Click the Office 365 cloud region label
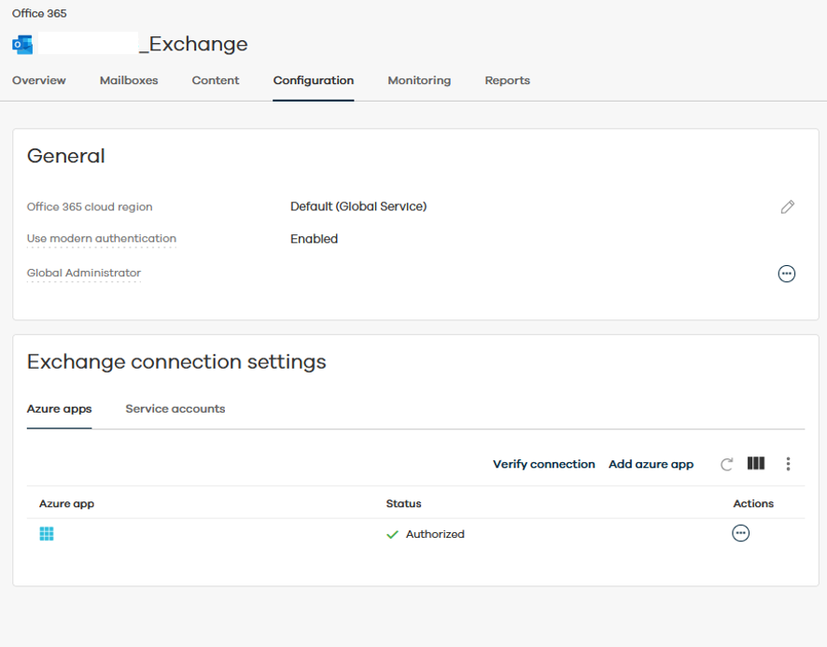The image size is (827, 647). coord(90,207)
